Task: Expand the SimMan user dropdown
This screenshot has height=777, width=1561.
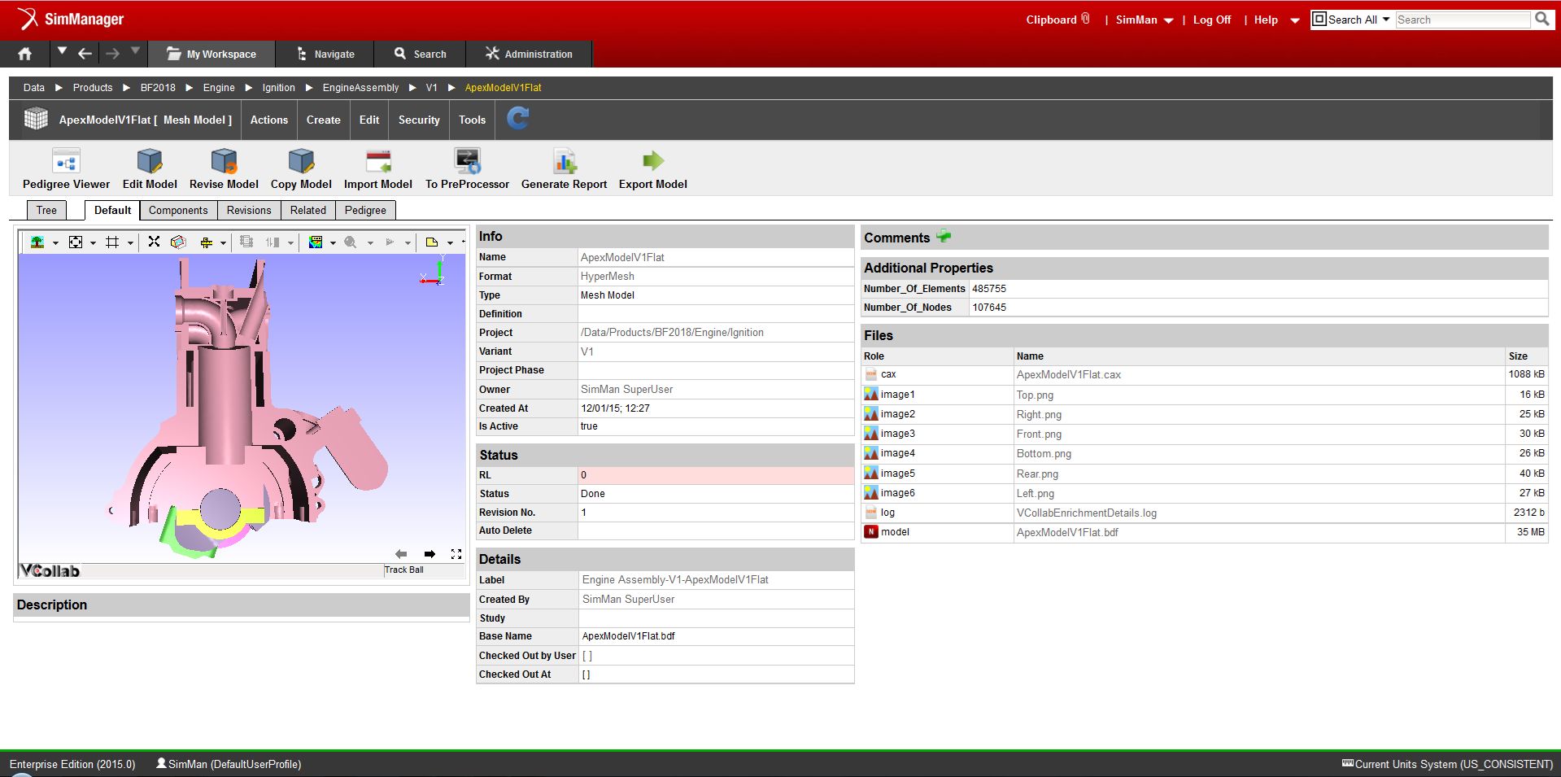Action: 1168,20
